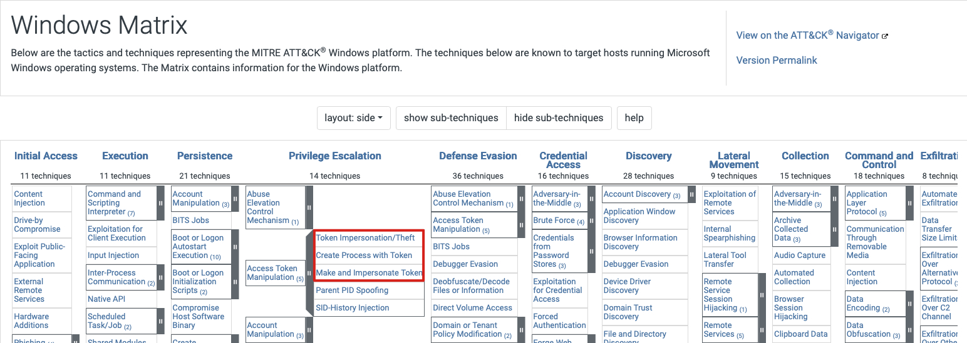The height and width of the screenshot is (343, 967).
Task: Open Parent PID Spoofing sub-technique
Action: (352, 291)
